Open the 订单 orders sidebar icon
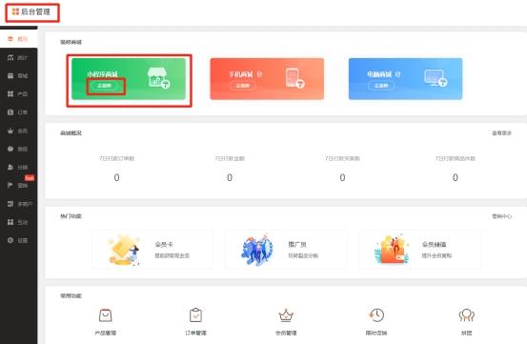The height and width of the screenshot is (344, 527). pos(10,111)
